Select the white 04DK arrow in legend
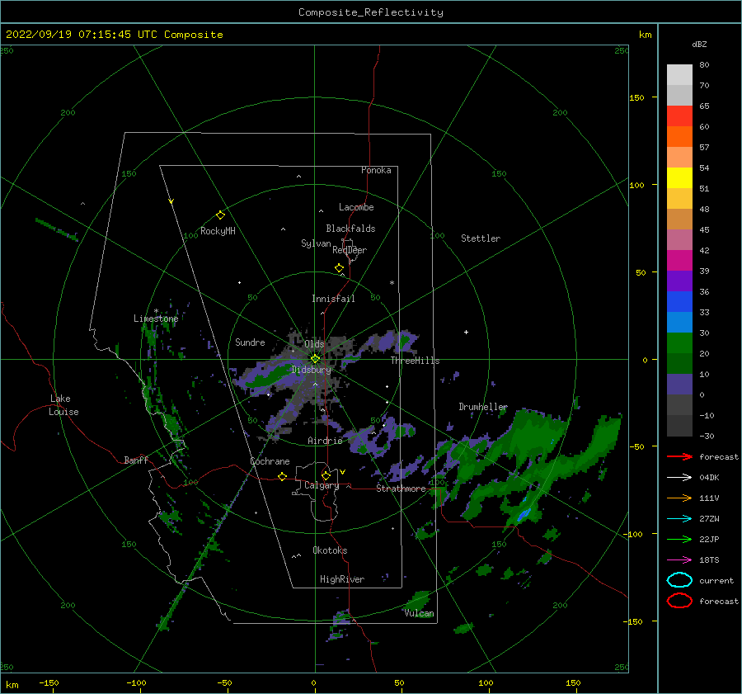Screen dimensions: 742x694 pos(679,478)
